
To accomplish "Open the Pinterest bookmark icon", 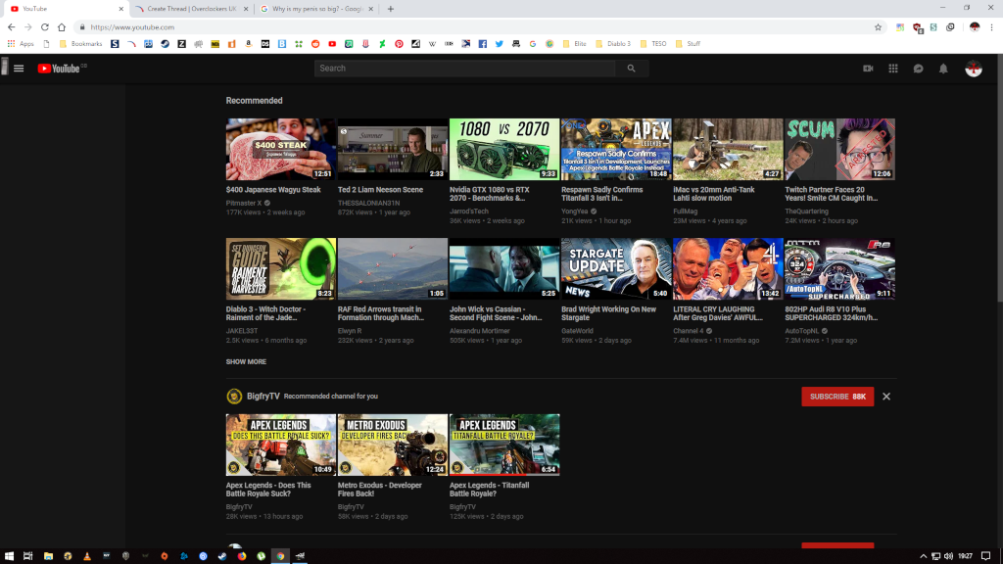I will (399, 43).
